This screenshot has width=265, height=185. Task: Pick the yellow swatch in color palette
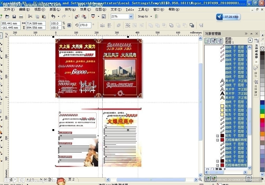[262, 116]
